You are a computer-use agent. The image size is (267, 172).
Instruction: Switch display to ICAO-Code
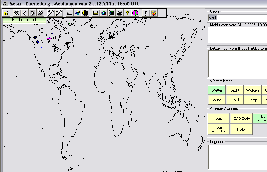pyautogui.click(x=241, y=119)
